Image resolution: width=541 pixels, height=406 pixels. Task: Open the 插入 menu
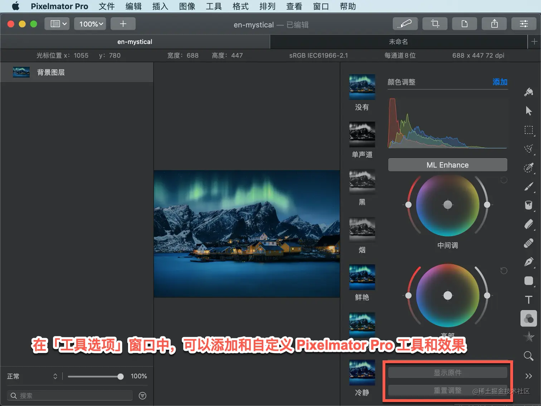point(160,6)
